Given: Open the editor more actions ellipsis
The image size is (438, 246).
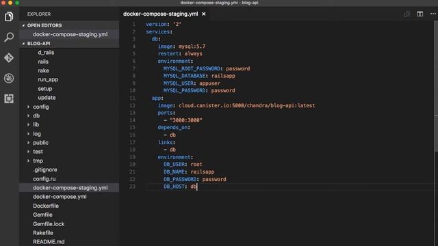Looking at the screenshot, I should coord(433,14).
